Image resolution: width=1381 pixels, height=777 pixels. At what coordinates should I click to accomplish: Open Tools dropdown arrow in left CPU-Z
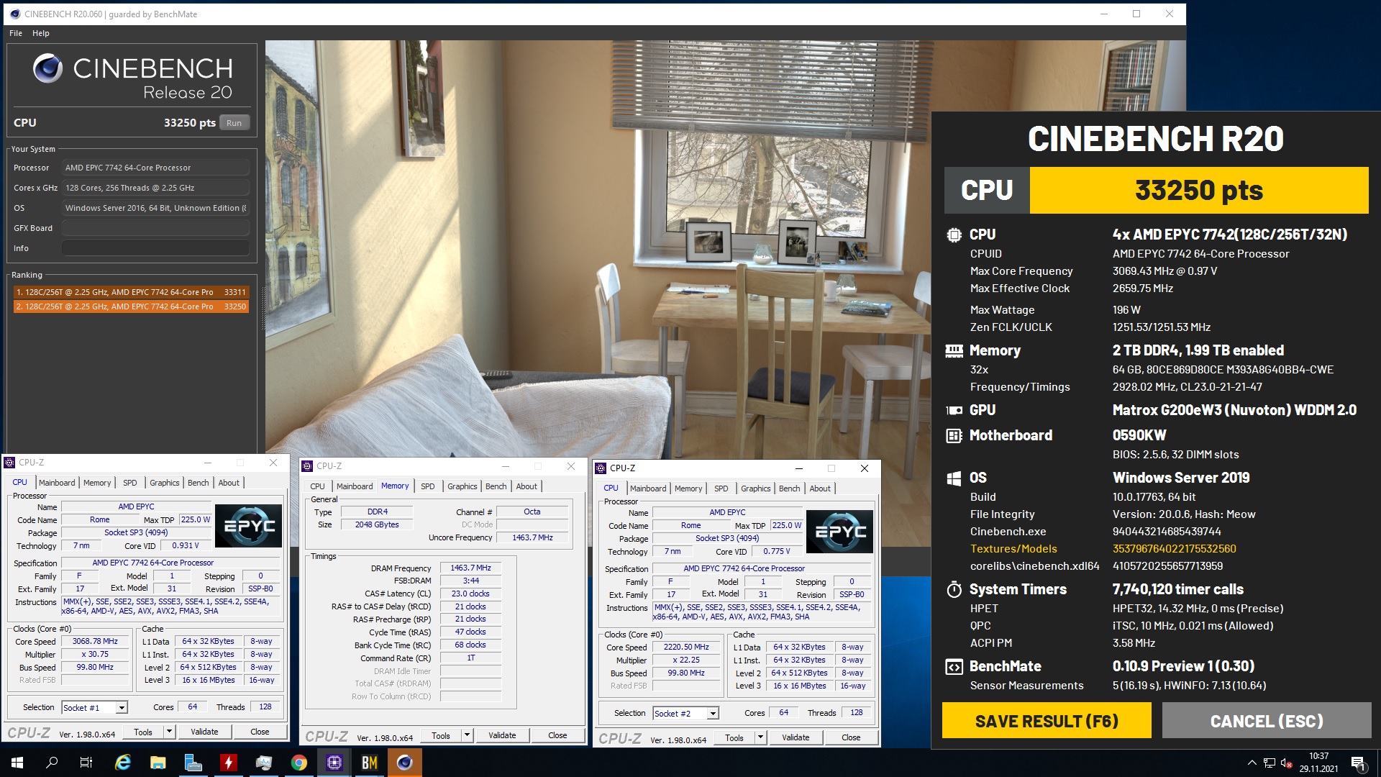(169, 732)
